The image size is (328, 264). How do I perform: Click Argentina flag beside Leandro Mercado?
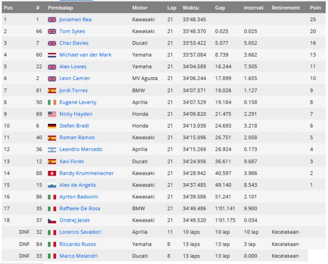tap(52, 150)
